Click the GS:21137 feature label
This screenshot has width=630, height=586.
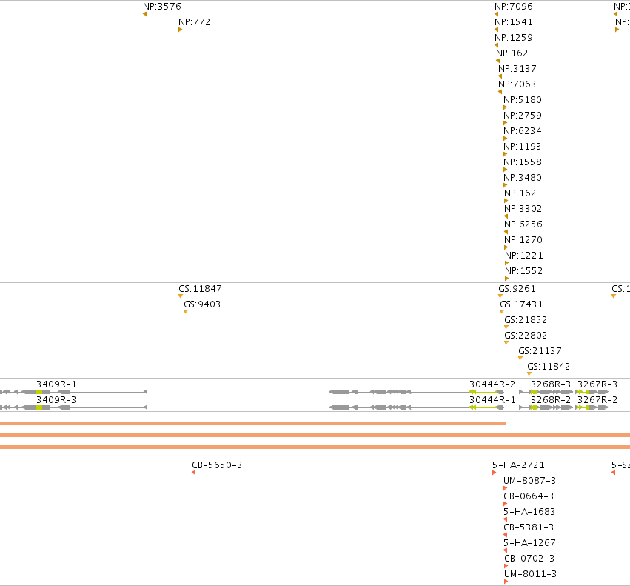(540, 351)
